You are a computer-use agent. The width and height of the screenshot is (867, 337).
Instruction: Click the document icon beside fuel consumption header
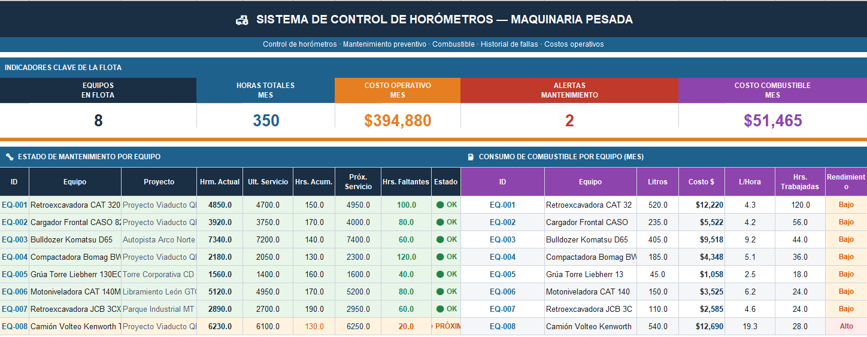pyautogui.click(x=471, y=157)
